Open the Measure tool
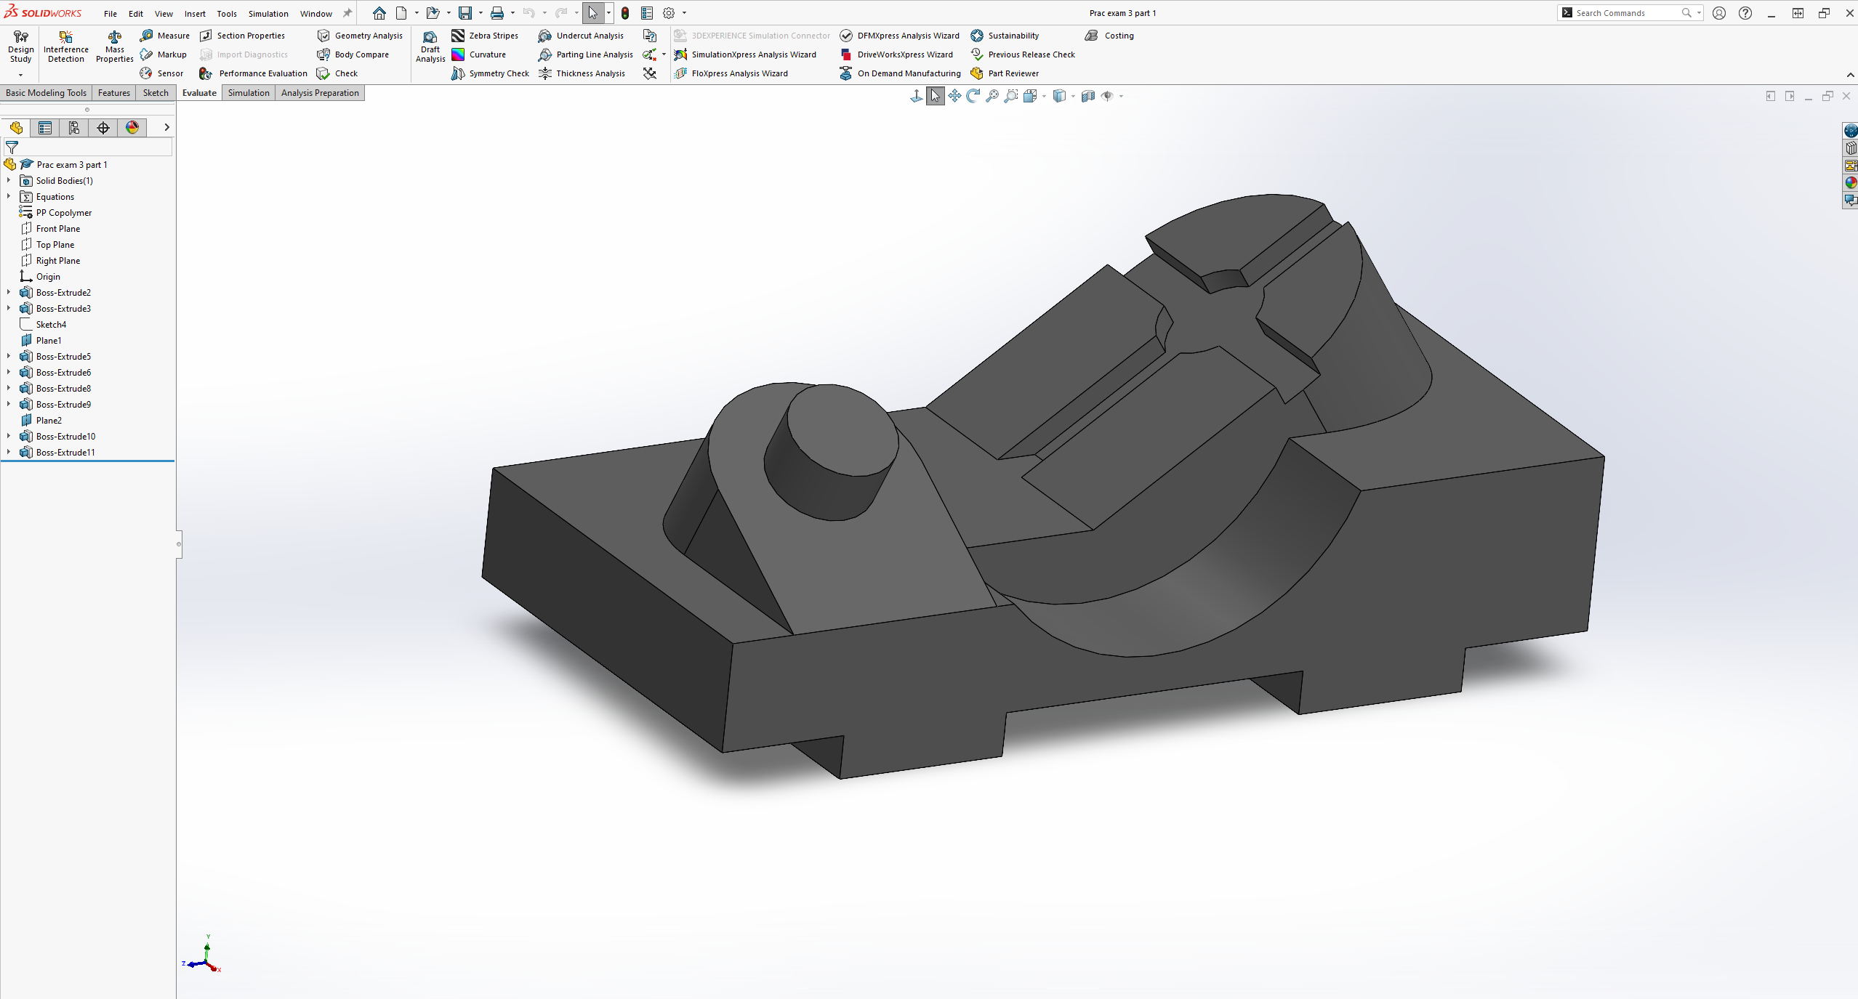Screen dimensions: 1858x999 coord(165,36)
